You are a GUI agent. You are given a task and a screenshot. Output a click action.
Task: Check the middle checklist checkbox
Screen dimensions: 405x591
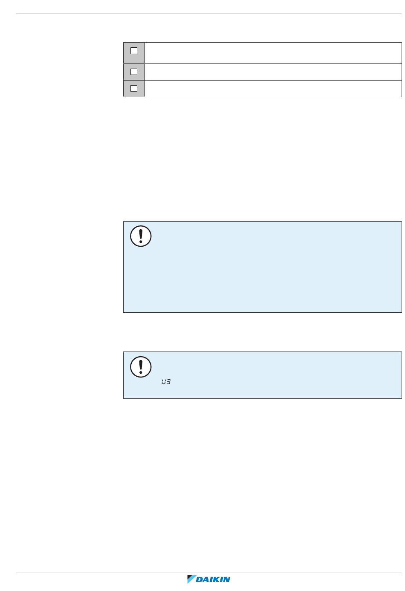click(133, 72)
